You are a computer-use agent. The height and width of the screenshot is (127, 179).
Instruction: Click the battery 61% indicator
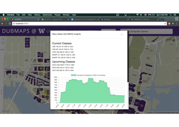coord(151,15)
